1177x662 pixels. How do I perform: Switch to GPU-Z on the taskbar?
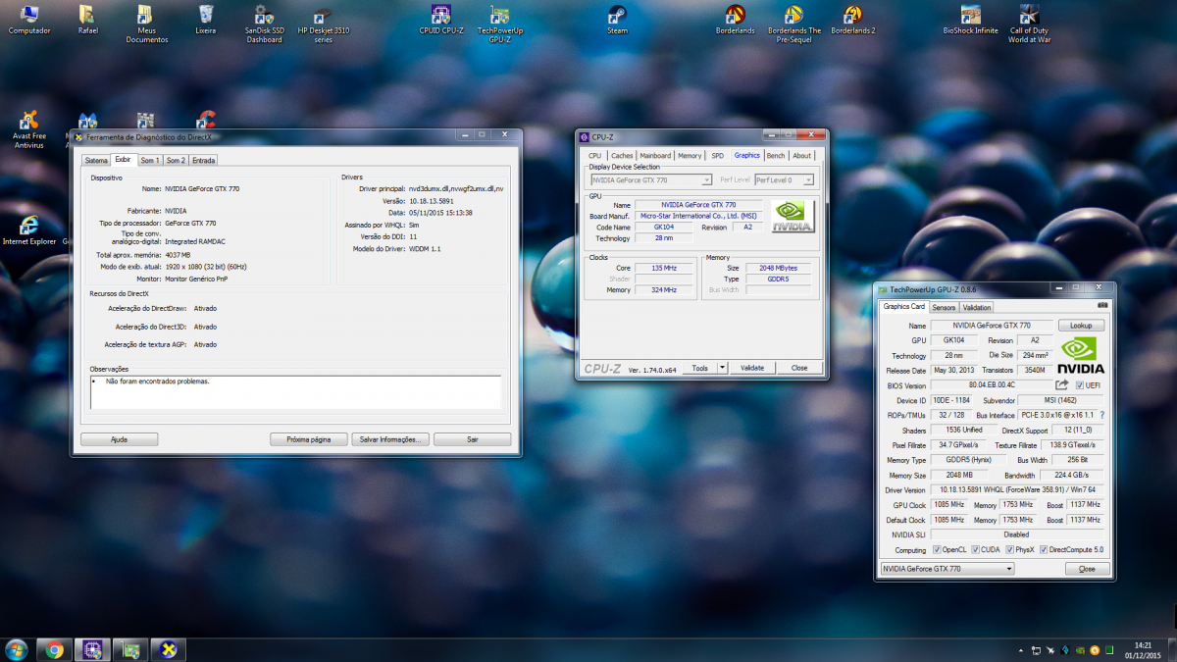pos(130,649)
